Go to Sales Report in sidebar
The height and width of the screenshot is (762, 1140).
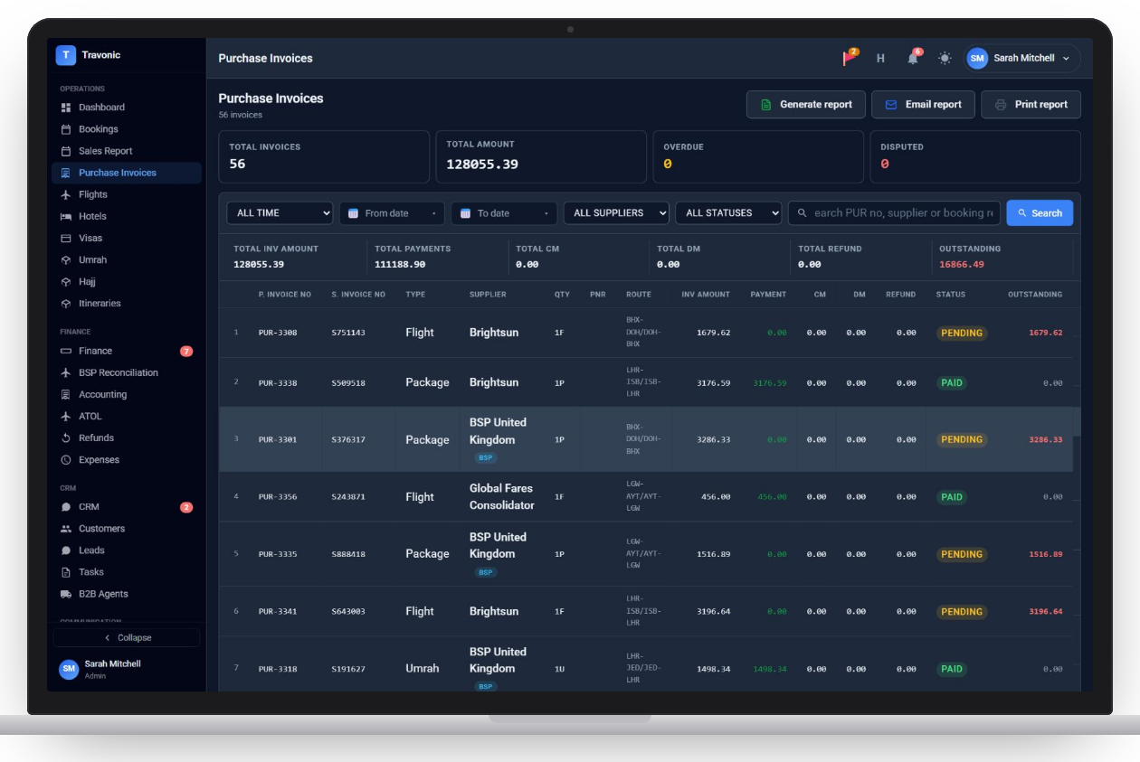(127, 151)
